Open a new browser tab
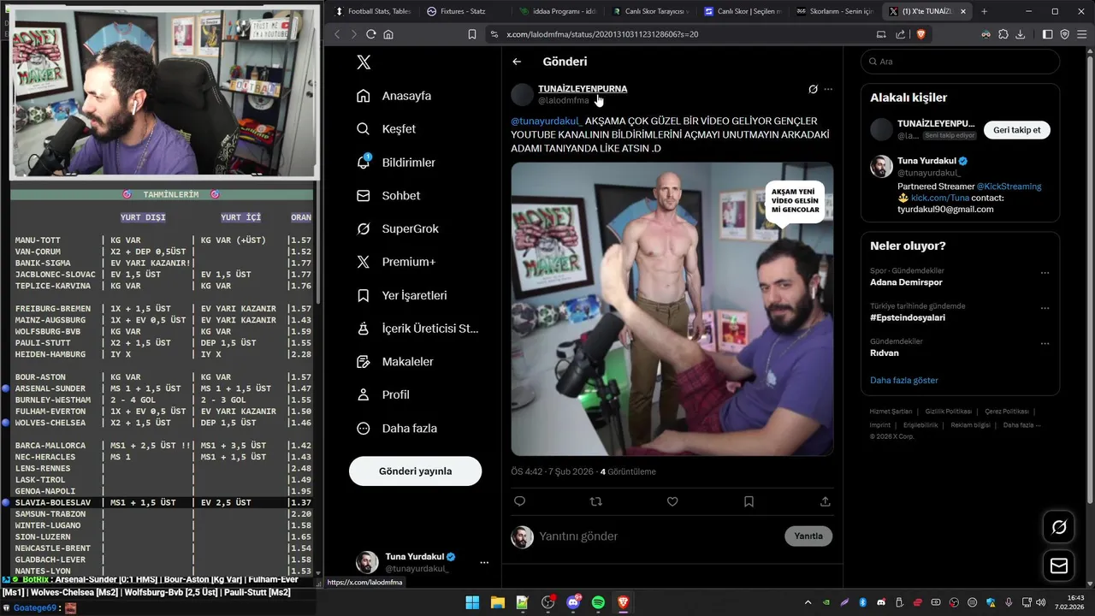Viewport: 1095px width, 616px height. 984,11
